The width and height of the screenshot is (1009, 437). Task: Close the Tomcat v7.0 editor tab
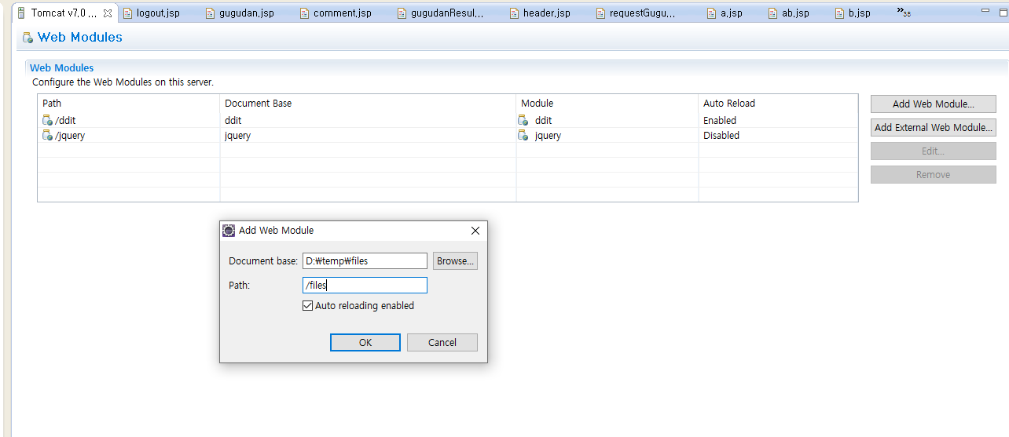(x=108, y=13)
